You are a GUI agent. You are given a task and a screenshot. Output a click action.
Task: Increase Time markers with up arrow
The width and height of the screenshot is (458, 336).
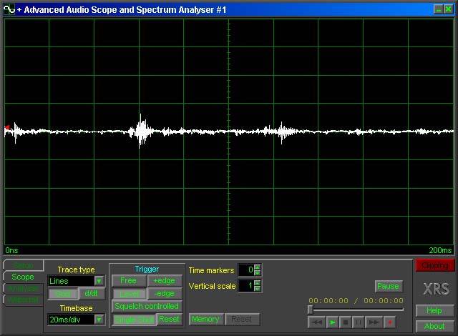click(258, 267)
